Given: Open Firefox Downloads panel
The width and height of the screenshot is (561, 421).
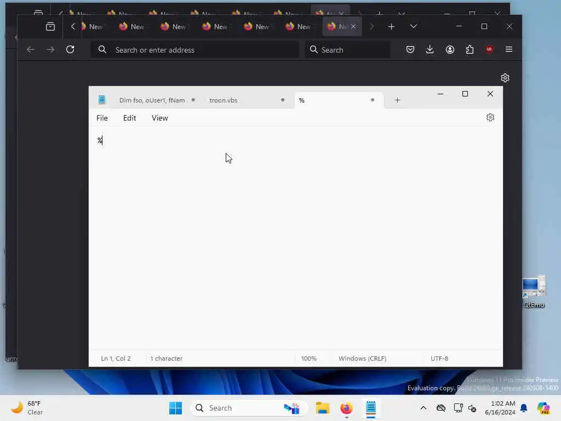Looking at the screenshot, I should click(430, 49).
